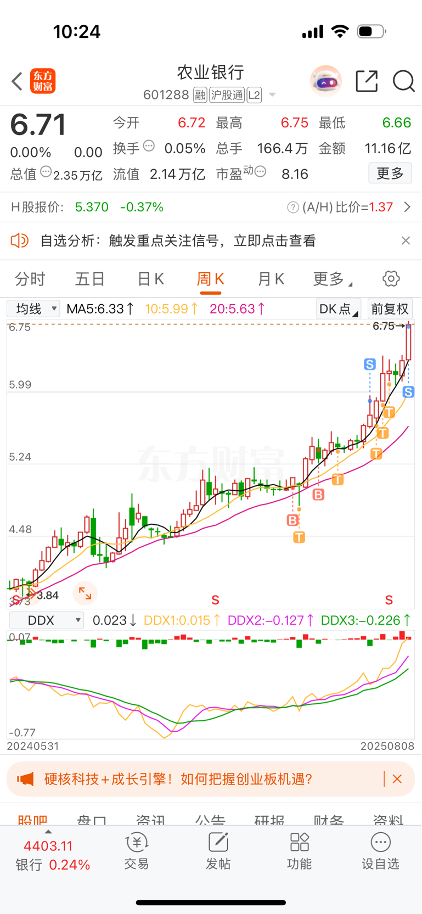Image resolution: width=422 pixels, height=914 pixels.
Task: Tap the 6.71 current price
Action: [x=38, y=125]
